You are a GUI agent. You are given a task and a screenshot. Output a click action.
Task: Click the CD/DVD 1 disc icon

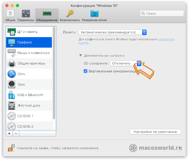pyautogui.click(x=12, y=116)
